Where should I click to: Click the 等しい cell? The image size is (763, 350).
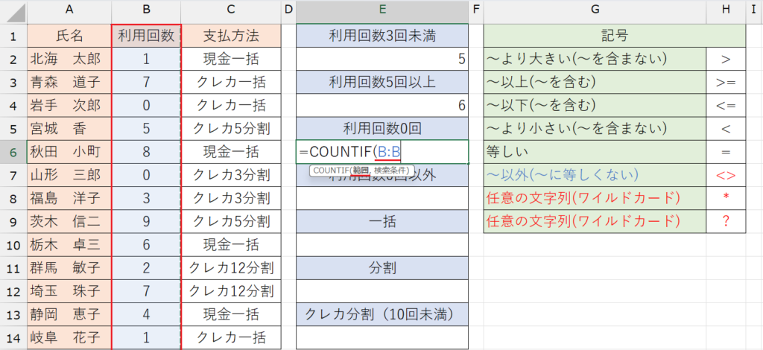(595, 152)
